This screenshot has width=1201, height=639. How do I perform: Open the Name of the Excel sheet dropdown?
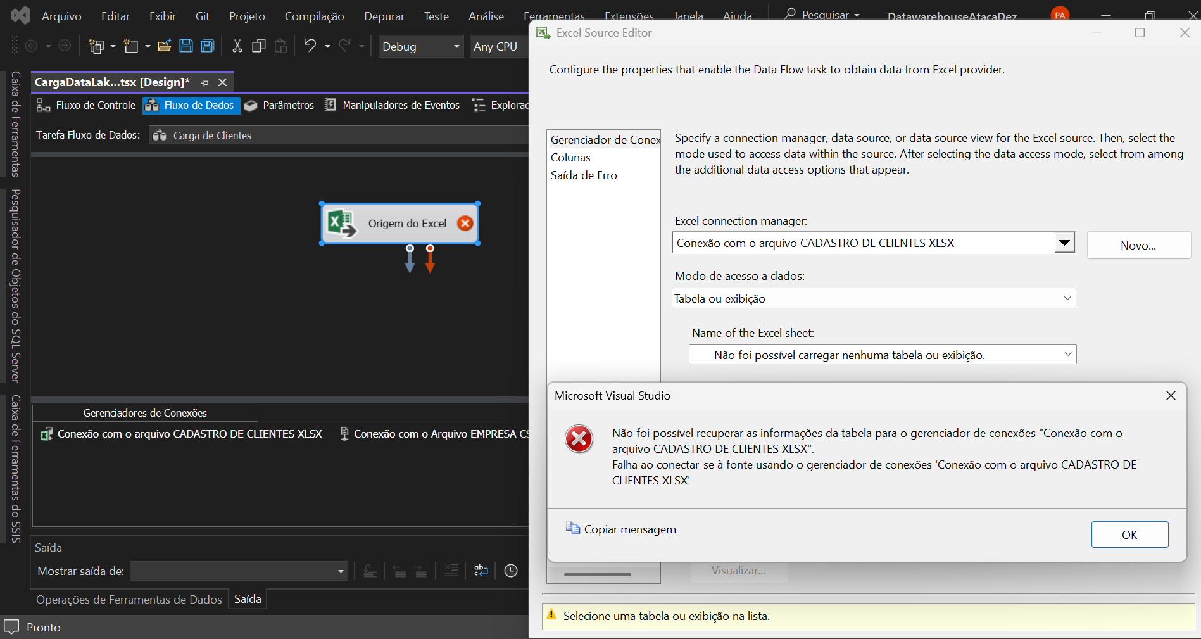[x=883, y=355]
